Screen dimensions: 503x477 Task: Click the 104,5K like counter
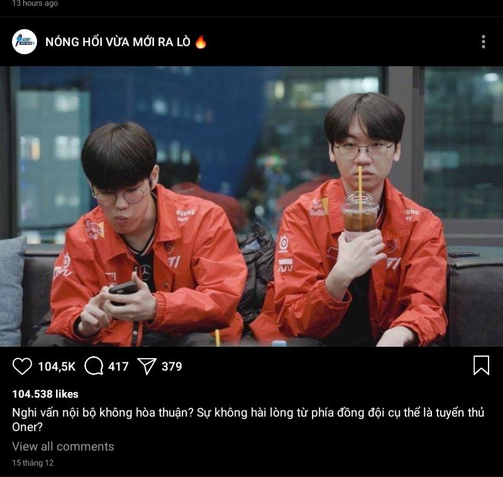pyautogui.click(x=57, y=367)
